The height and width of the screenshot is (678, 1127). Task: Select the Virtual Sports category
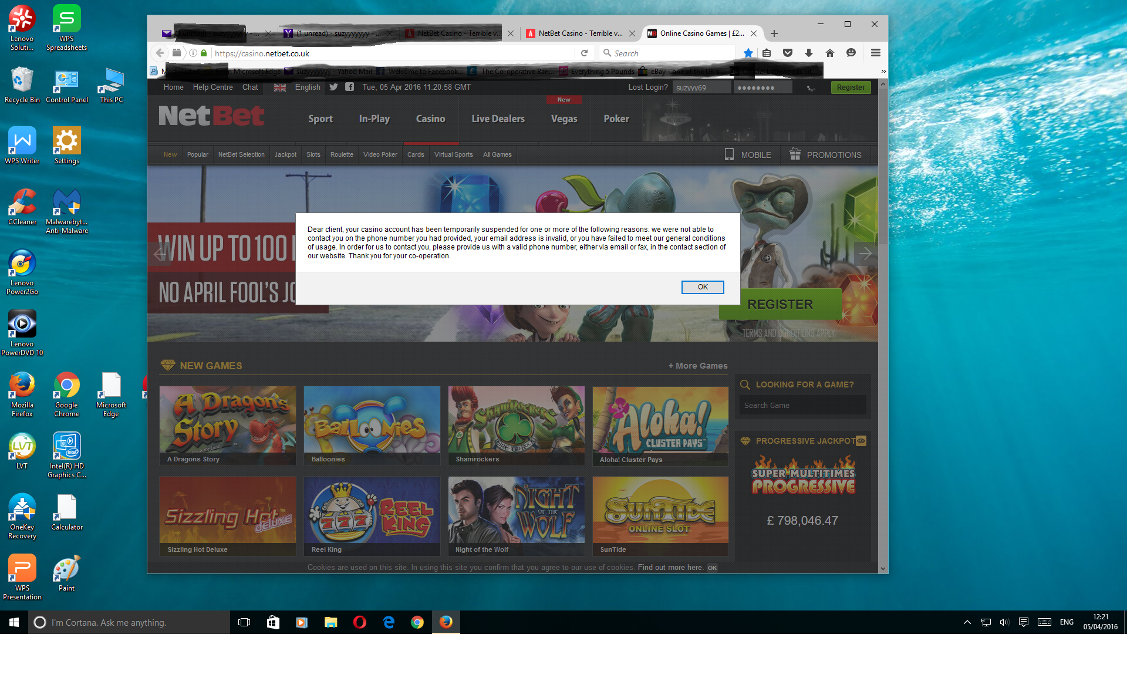tap(454, 154)
